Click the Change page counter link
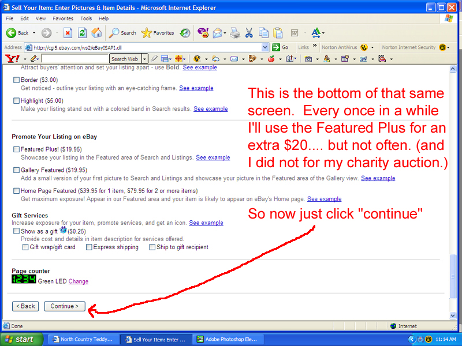Screen dimensions: 462x346 click(x=79, y=281)
